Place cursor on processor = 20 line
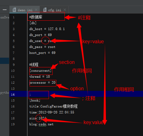 pos(42,83)
